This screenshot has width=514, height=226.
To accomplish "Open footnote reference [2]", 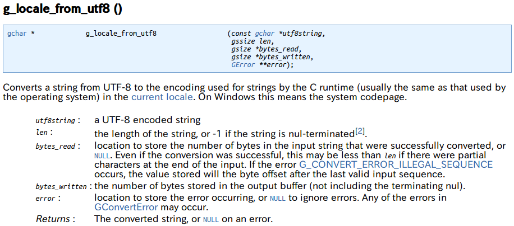I will [360, 132].
